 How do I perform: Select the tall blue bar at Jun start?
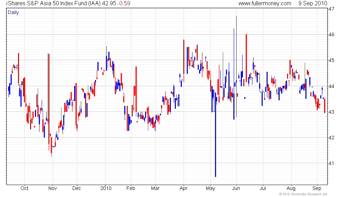(236, 66)
